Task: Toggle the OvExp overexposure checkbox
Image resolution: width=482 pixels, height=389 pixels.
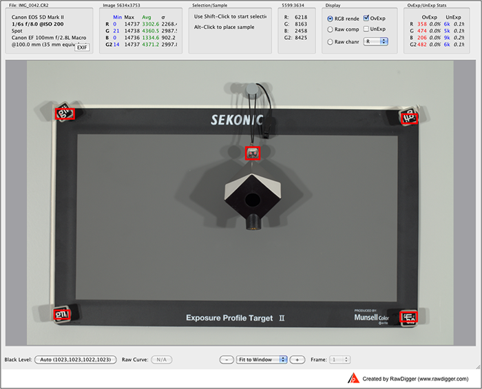Action: click(366, 18)
